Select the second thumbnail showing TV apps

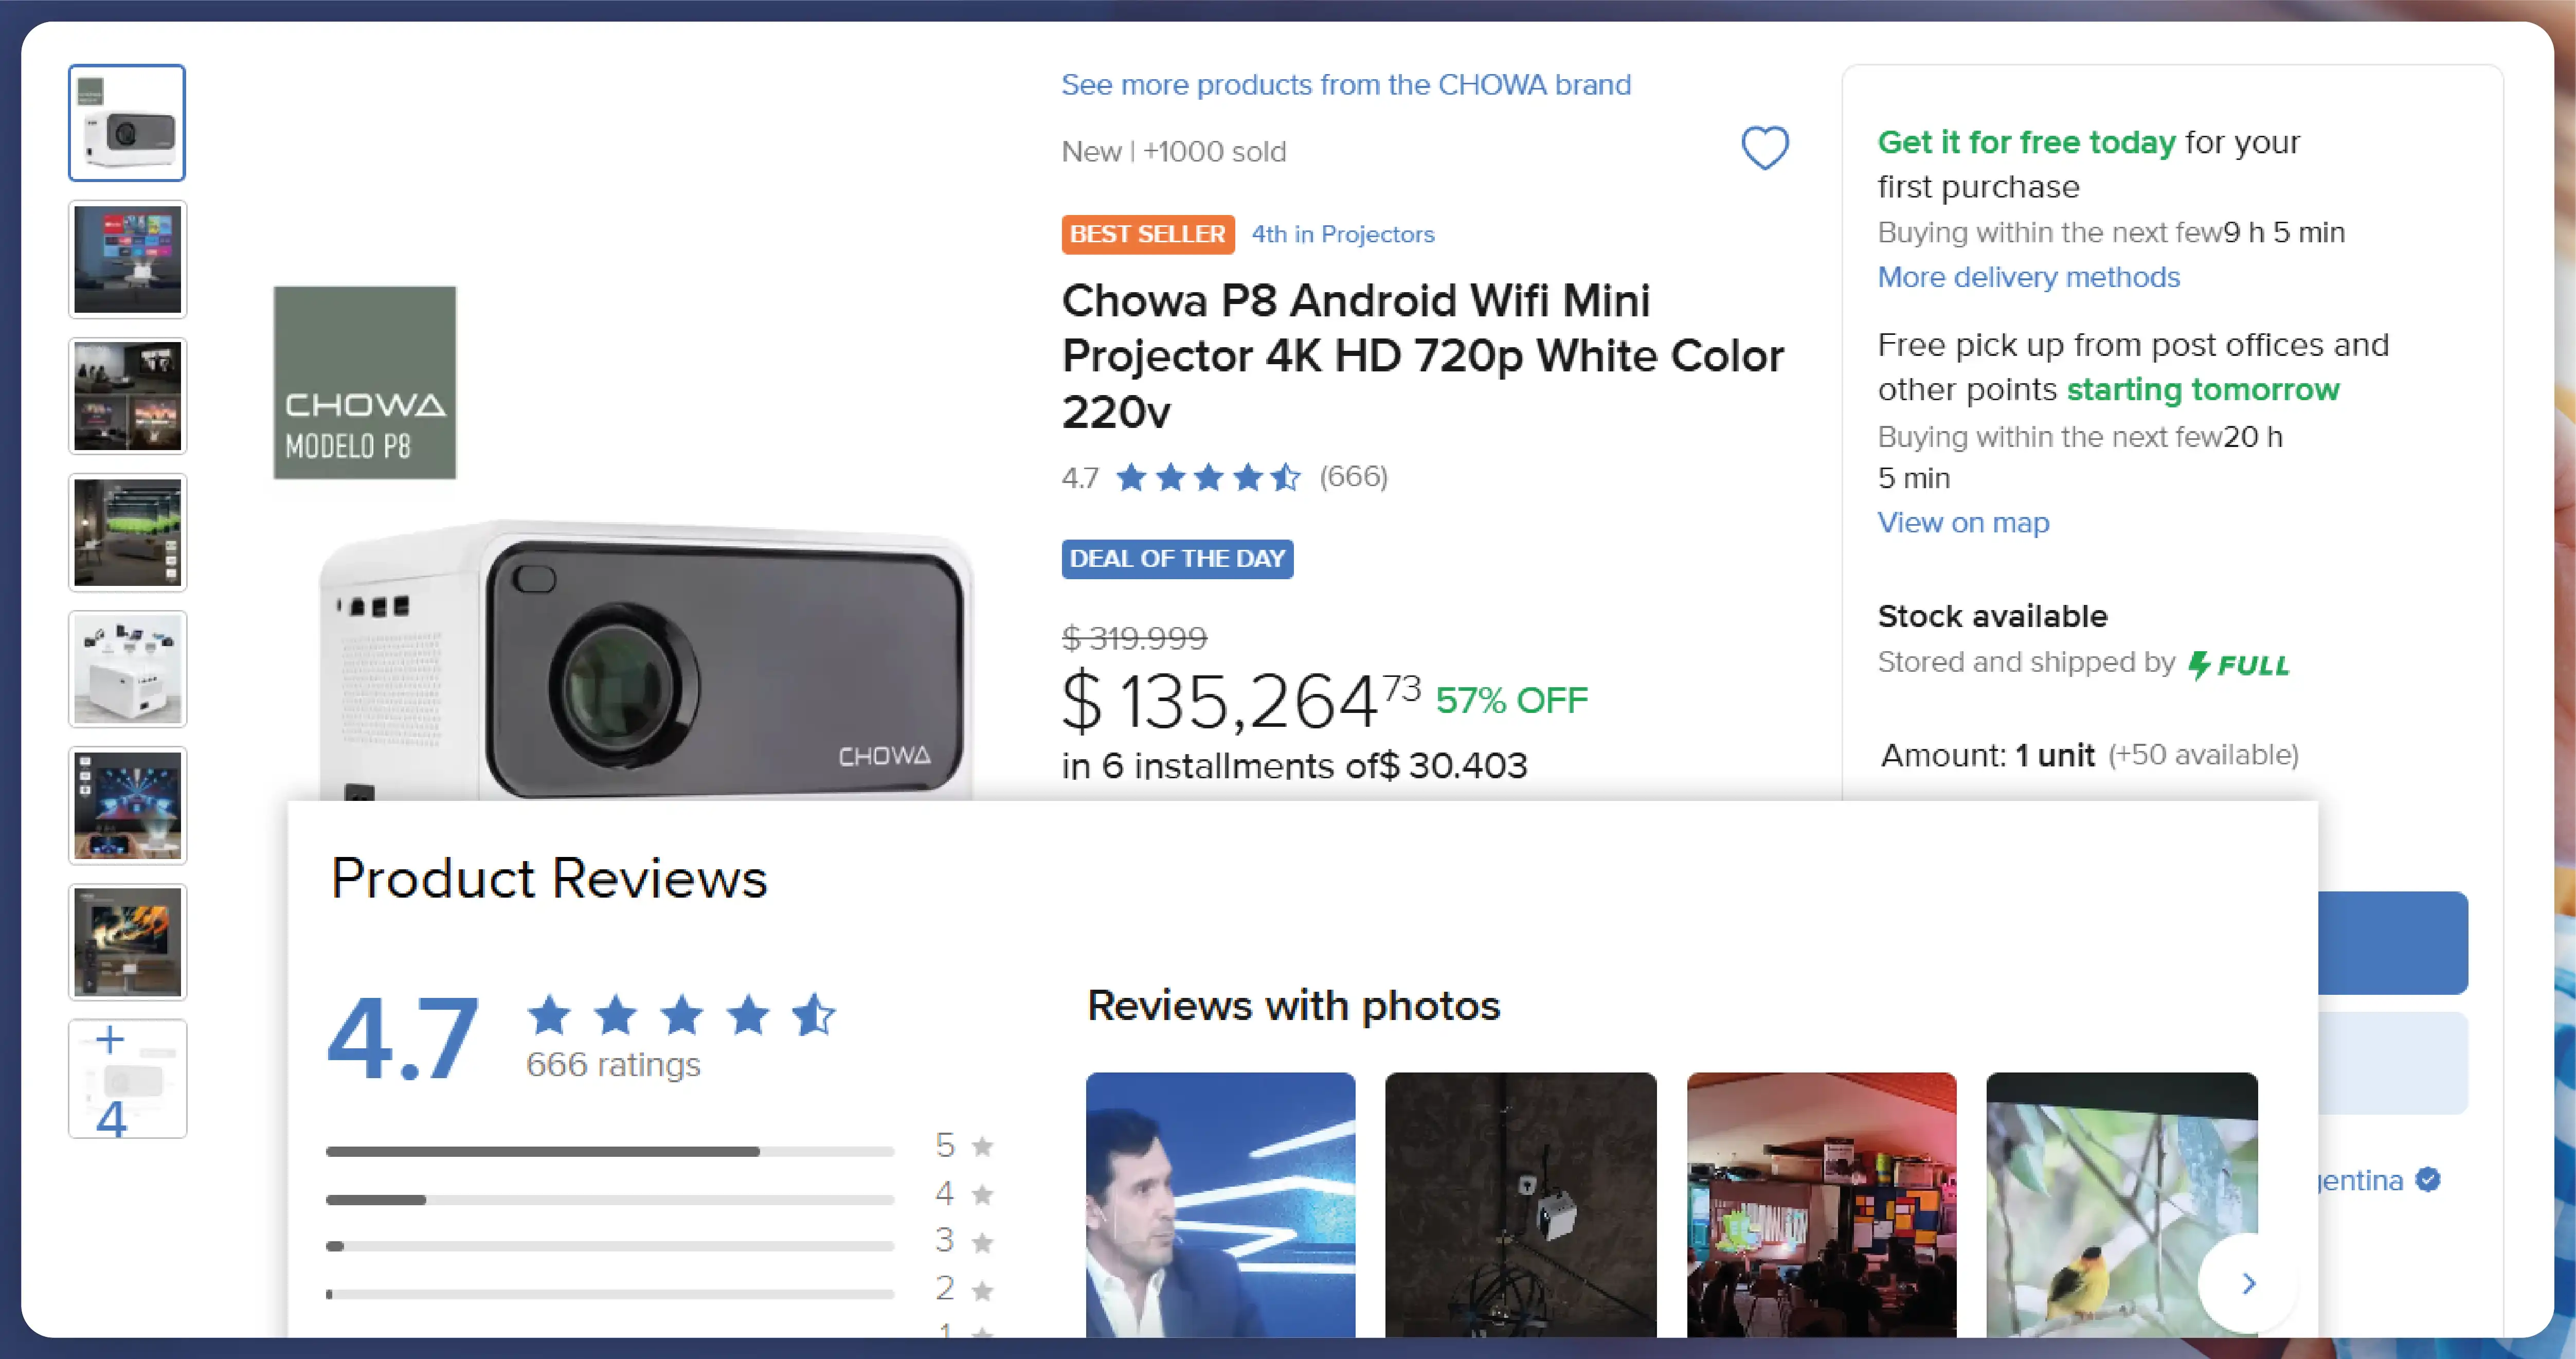click(x=127, y=259)
